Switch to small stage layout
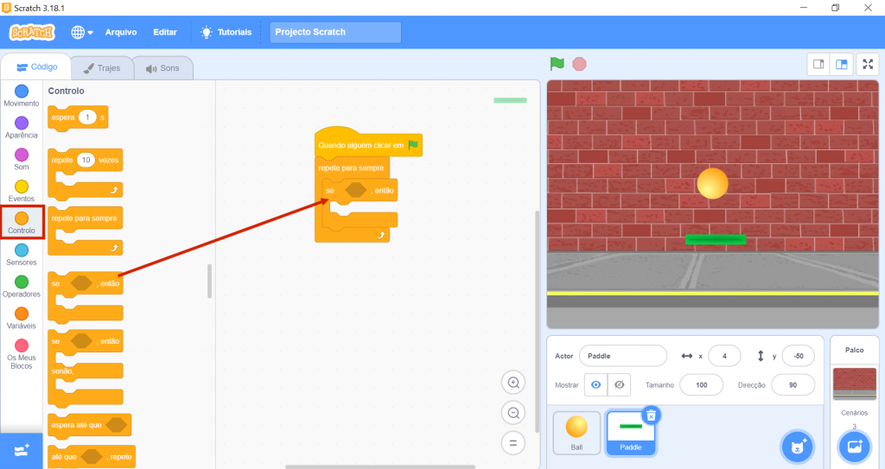 tap(818, 64)
